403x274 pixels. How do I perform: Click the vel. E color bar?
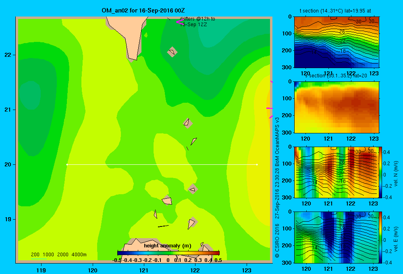380,237
